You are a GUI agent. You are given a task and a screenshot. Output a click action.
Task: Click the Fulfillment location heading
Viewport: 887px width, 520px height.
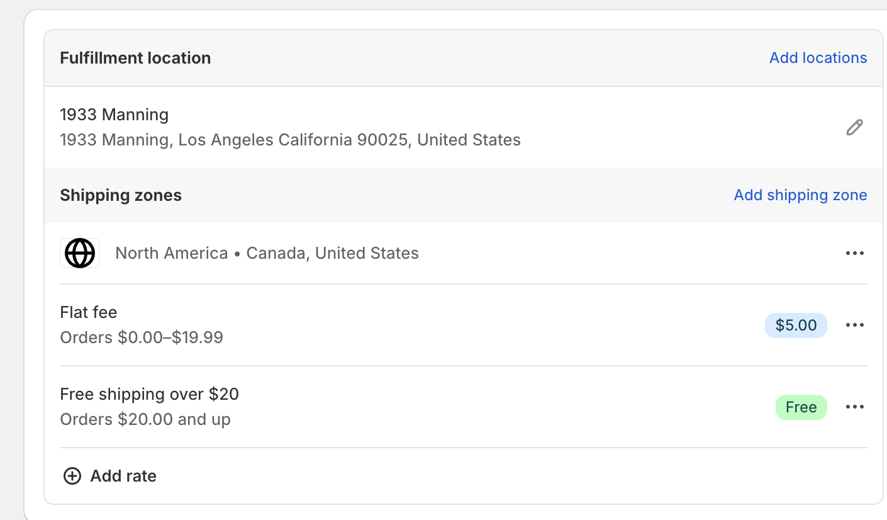pos(135,58)
